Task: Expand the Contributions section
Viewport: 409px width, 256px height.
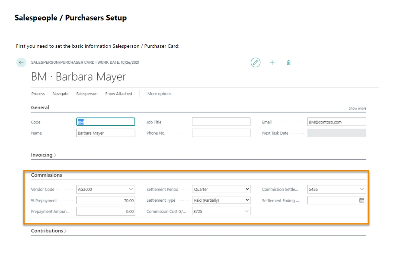Action: coord(49,231)
